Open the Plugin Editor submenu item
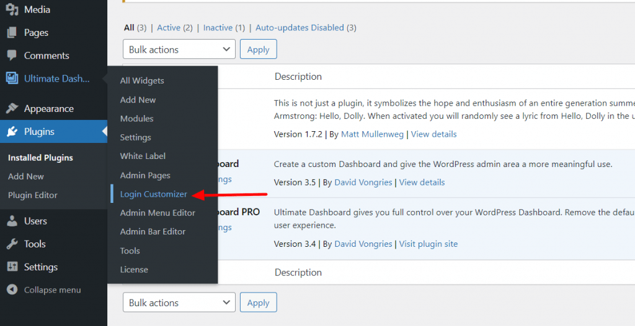 (33, 195)
